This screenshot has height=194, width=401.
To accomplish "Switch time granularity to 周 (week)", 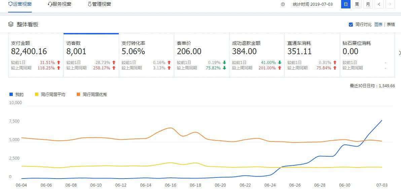I will [x=356, y=4].
